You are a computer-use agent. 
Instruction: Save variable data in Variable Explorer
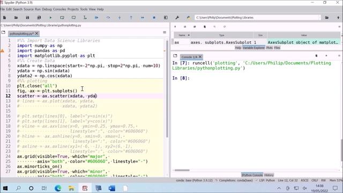[x=185, y=27]
